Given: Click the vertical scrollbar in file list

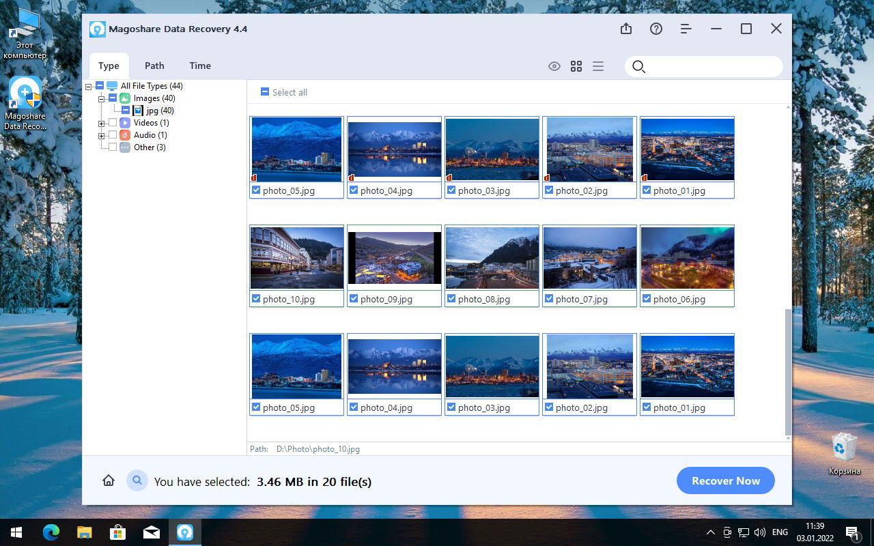Looking at the screenshot, I should click(788, 371).
